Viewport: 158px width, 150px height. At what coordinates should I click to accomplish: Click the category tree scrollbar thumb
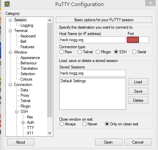50,70
